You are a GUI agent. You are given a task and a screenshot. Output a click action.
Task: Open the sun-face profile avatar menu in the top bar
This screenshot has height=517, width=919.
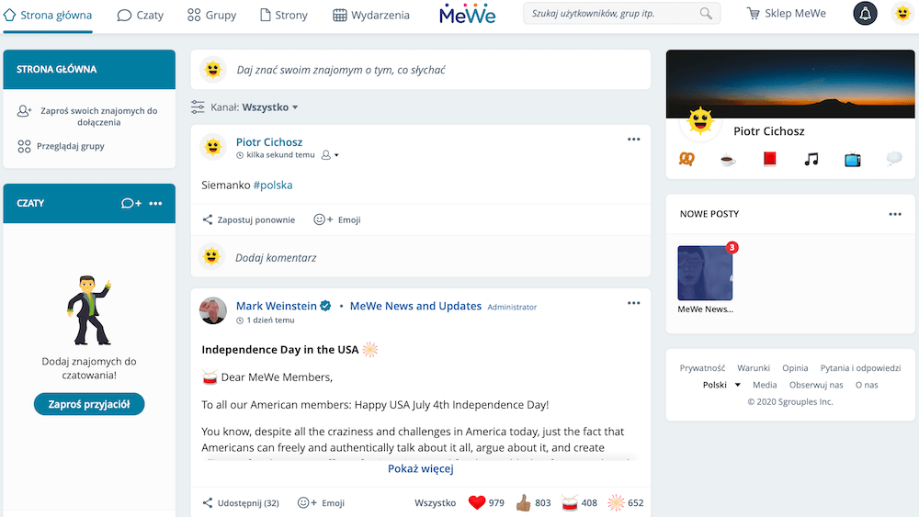coord(902,14)
